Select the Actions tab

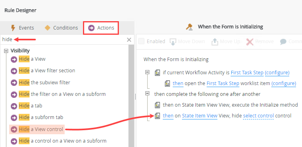tap(101, 28)
